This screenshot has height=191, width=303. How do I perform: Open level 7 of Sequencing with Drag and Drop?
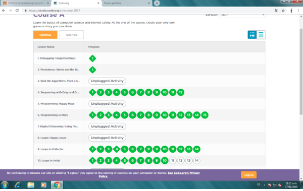pyautogui.click(x=140, y=92)
